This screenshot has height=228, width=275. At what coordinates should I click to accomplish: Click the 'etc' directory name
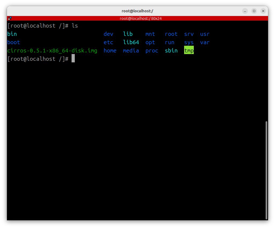click(108, 42)
